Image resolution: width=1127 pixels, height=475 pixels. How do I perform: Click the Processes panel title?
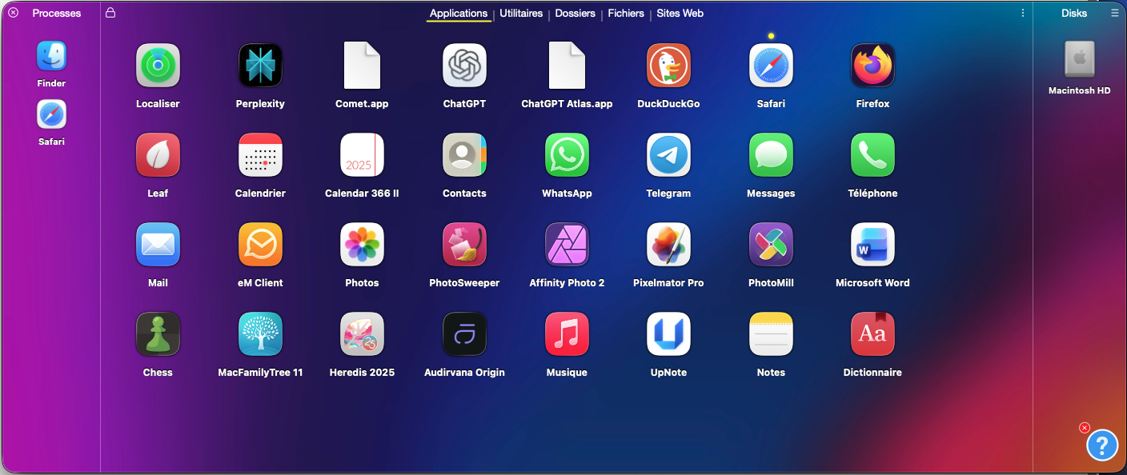57,14
